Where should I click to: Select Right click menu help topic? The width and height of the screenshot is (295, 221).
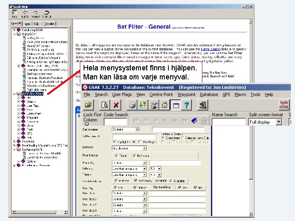[37, 90]
